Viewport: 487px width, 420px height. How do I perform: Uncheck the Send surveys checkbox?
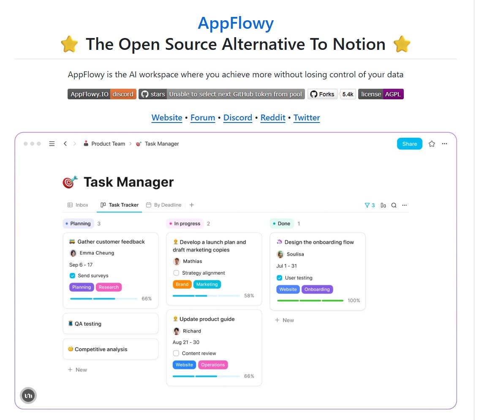(72, 275)
